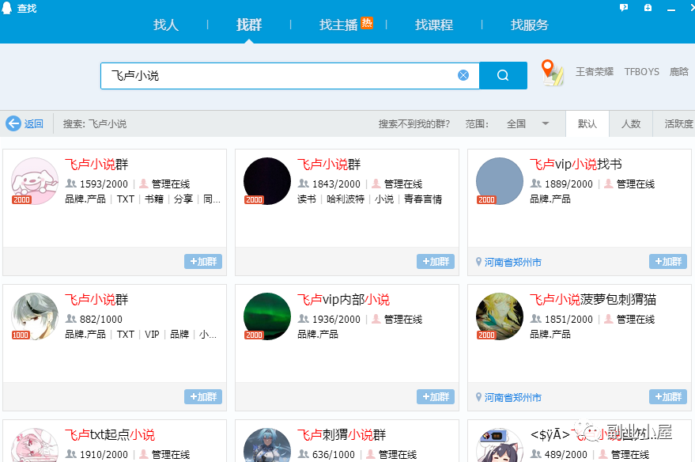Click the 搜索不到我的群 link
The image size is (695, 462).
(x=415, y=124)
